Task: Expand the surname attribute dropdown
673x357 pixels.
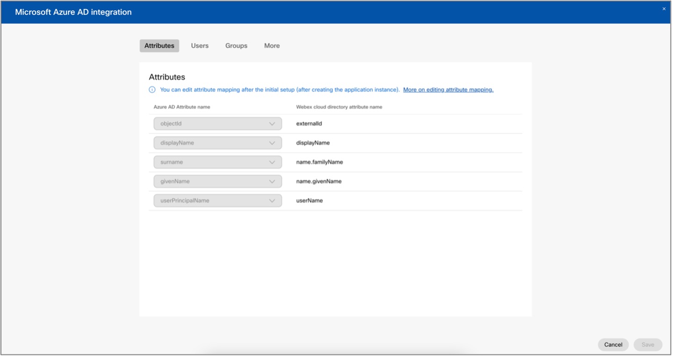Action: click(x=217, y=161)
